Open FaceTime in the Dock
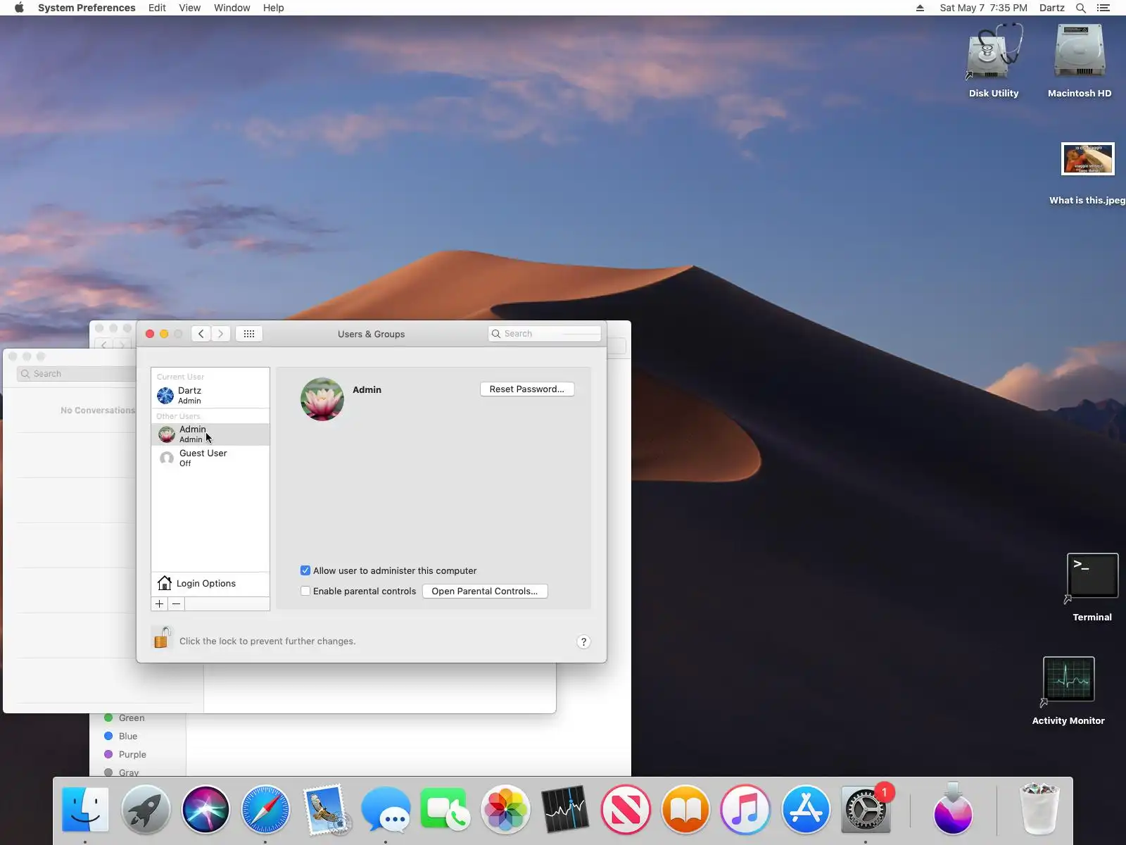Image resolution: width=1126 pixels, height=845 pixels. coord(445,810)
